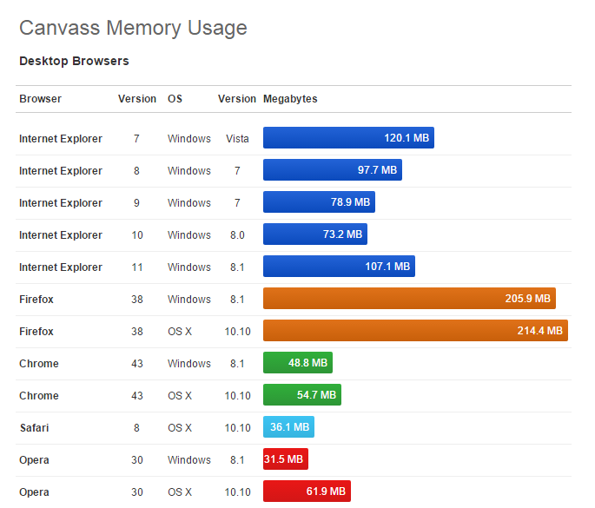Click the light blue 36.1 MB bar
The image size is (595, 508).
288,427
